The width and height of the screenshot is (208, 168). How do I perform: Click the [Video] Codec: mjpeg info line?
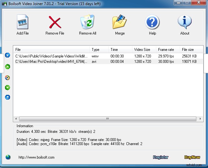pyautogui.click(x=69, y=140)
